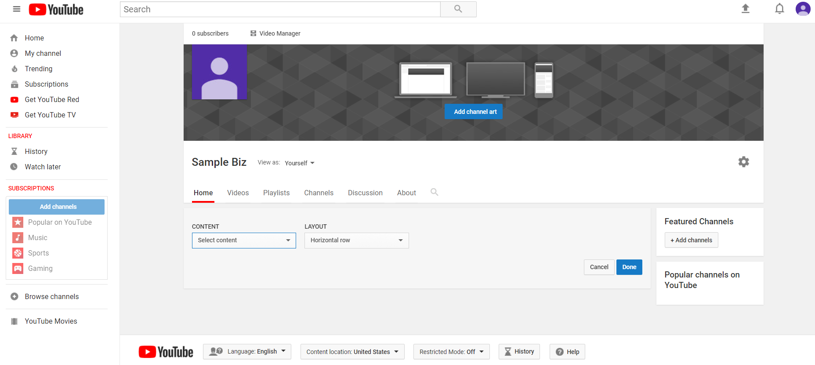Open Content location United States dropdown
The image size is (815, 365).
point(352,352)
